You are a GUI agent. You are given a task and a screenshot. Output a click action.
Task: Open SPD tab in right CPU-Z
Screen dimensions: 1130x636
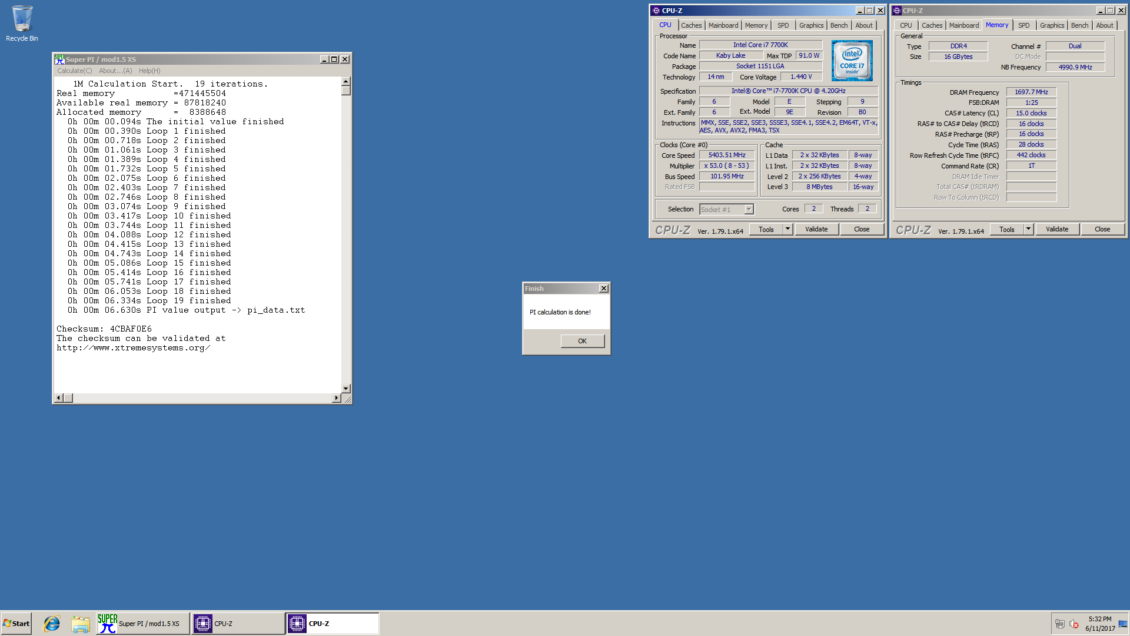click(x=1023, y=25)
